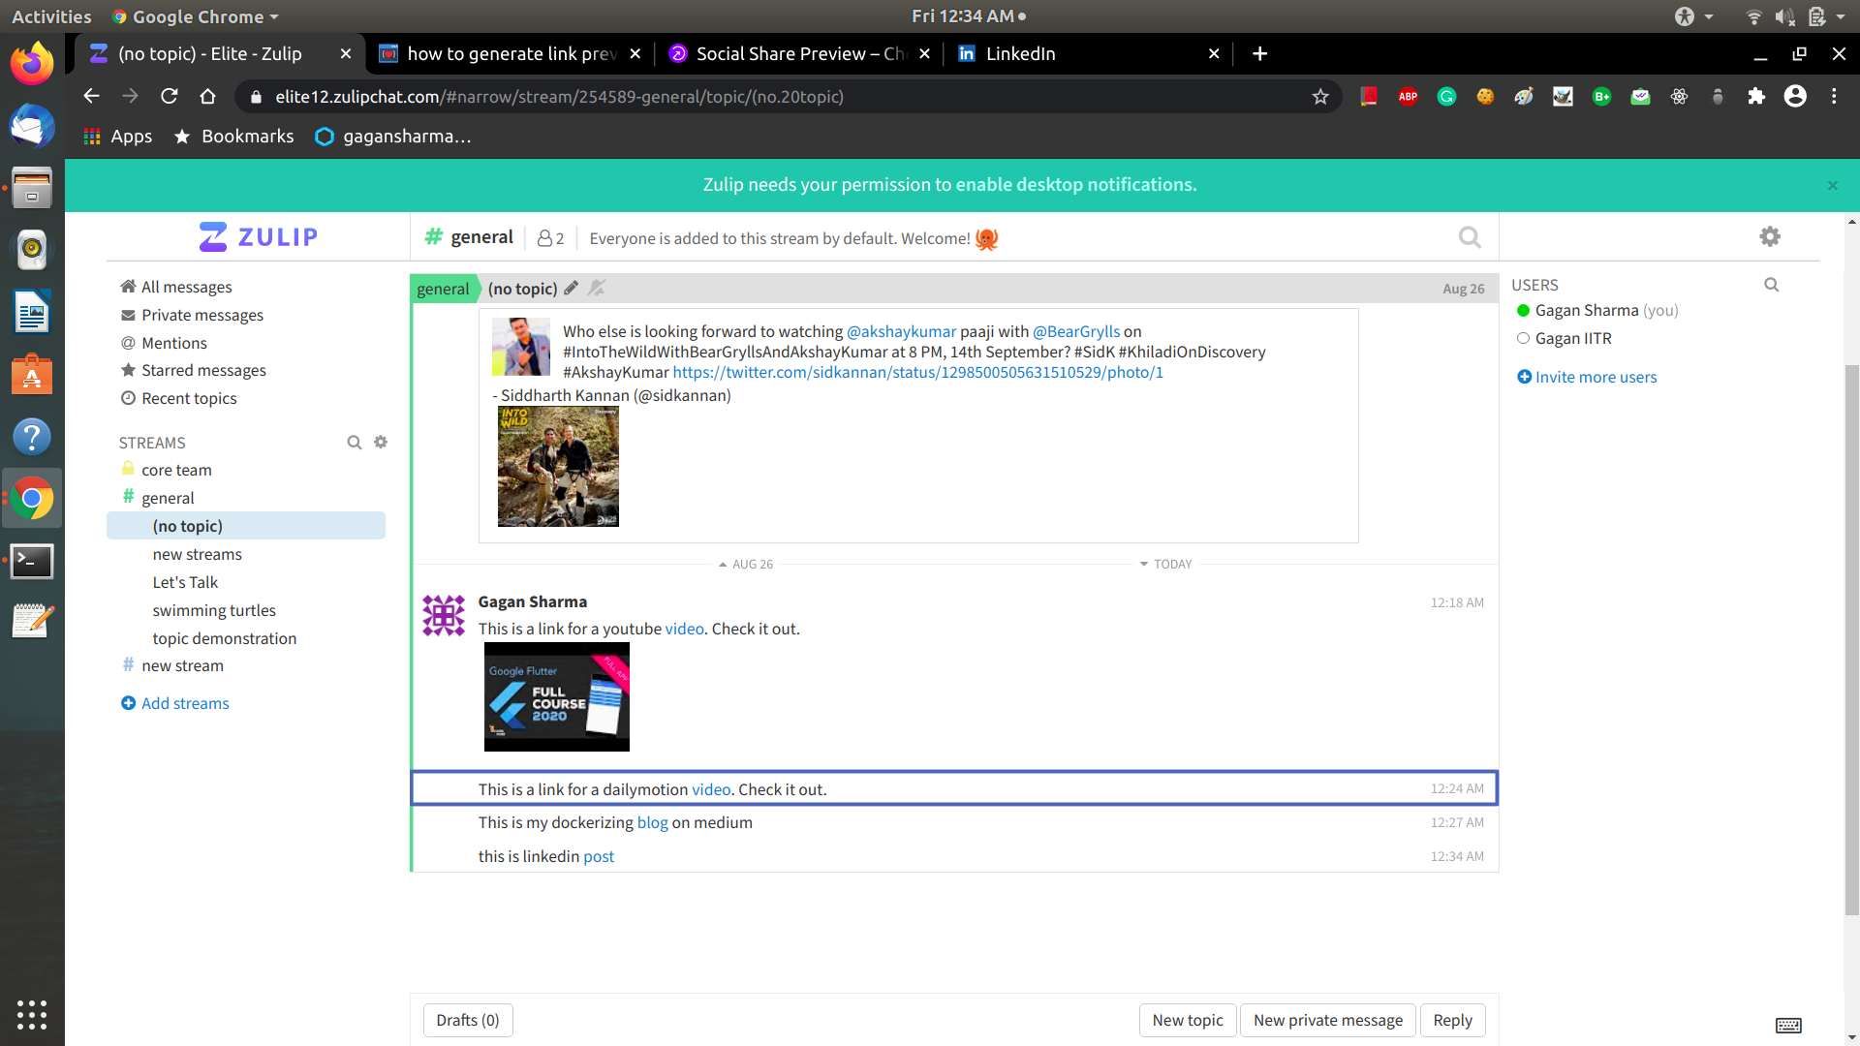The height and width of the screenshot is (1046, 1860).
Task: Launch Firefox from the dock
Action: 32,64
